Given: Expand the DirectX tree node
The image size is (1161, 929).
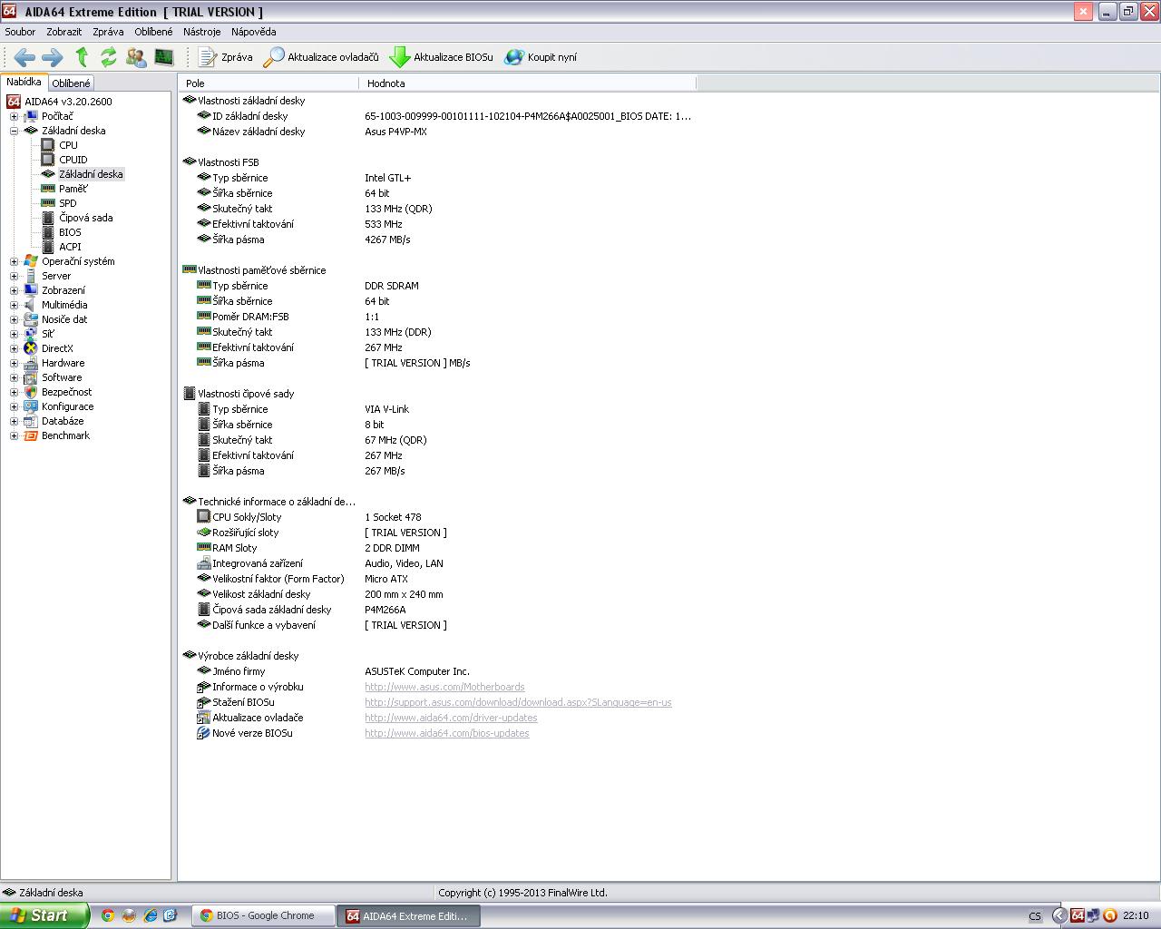Looking at the screenshot, I should point(14,348).
